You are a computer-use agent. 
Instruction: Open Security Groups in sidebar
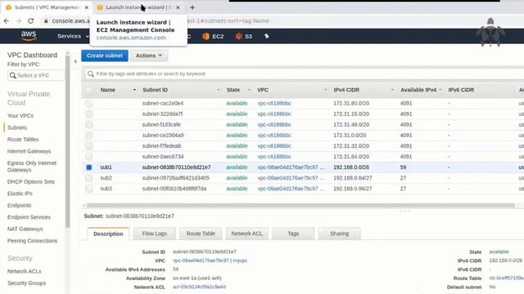coord(26,283)
